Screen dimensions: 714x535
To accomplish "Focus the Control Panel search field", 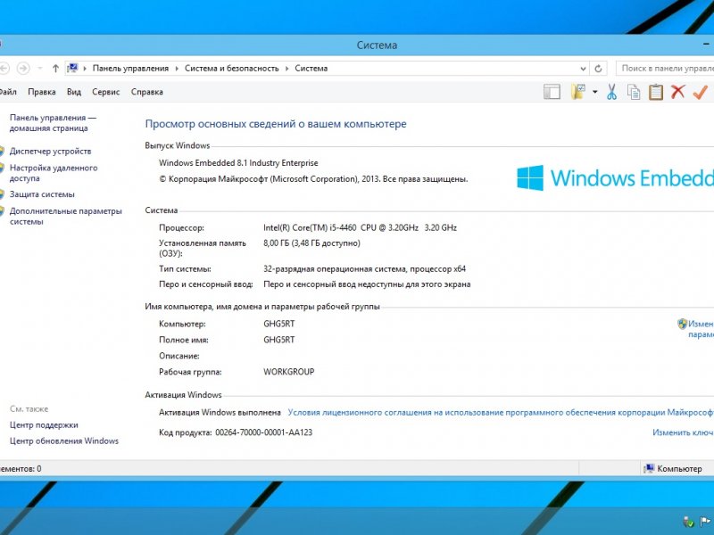I will 666,69.
